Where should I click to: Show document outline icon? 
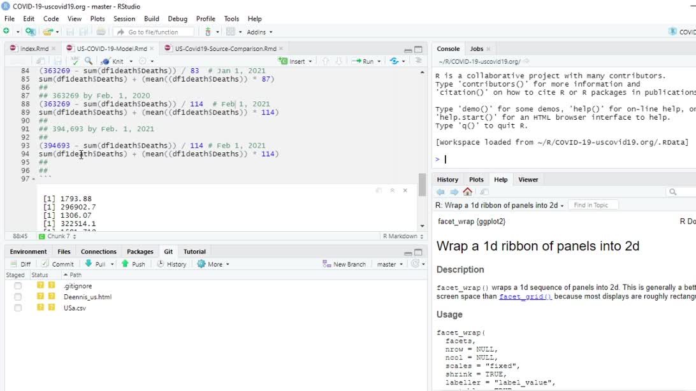[418, 60]
